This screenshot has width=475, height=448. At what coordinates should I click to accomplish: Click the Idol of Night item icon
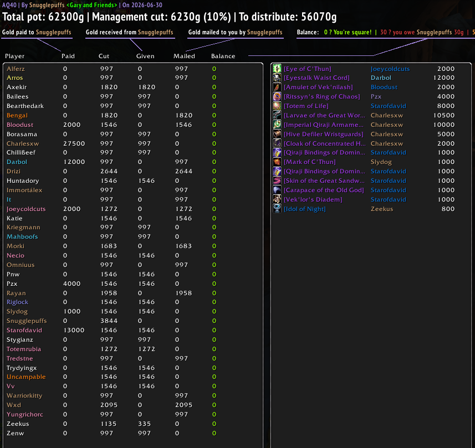point(277,209)
